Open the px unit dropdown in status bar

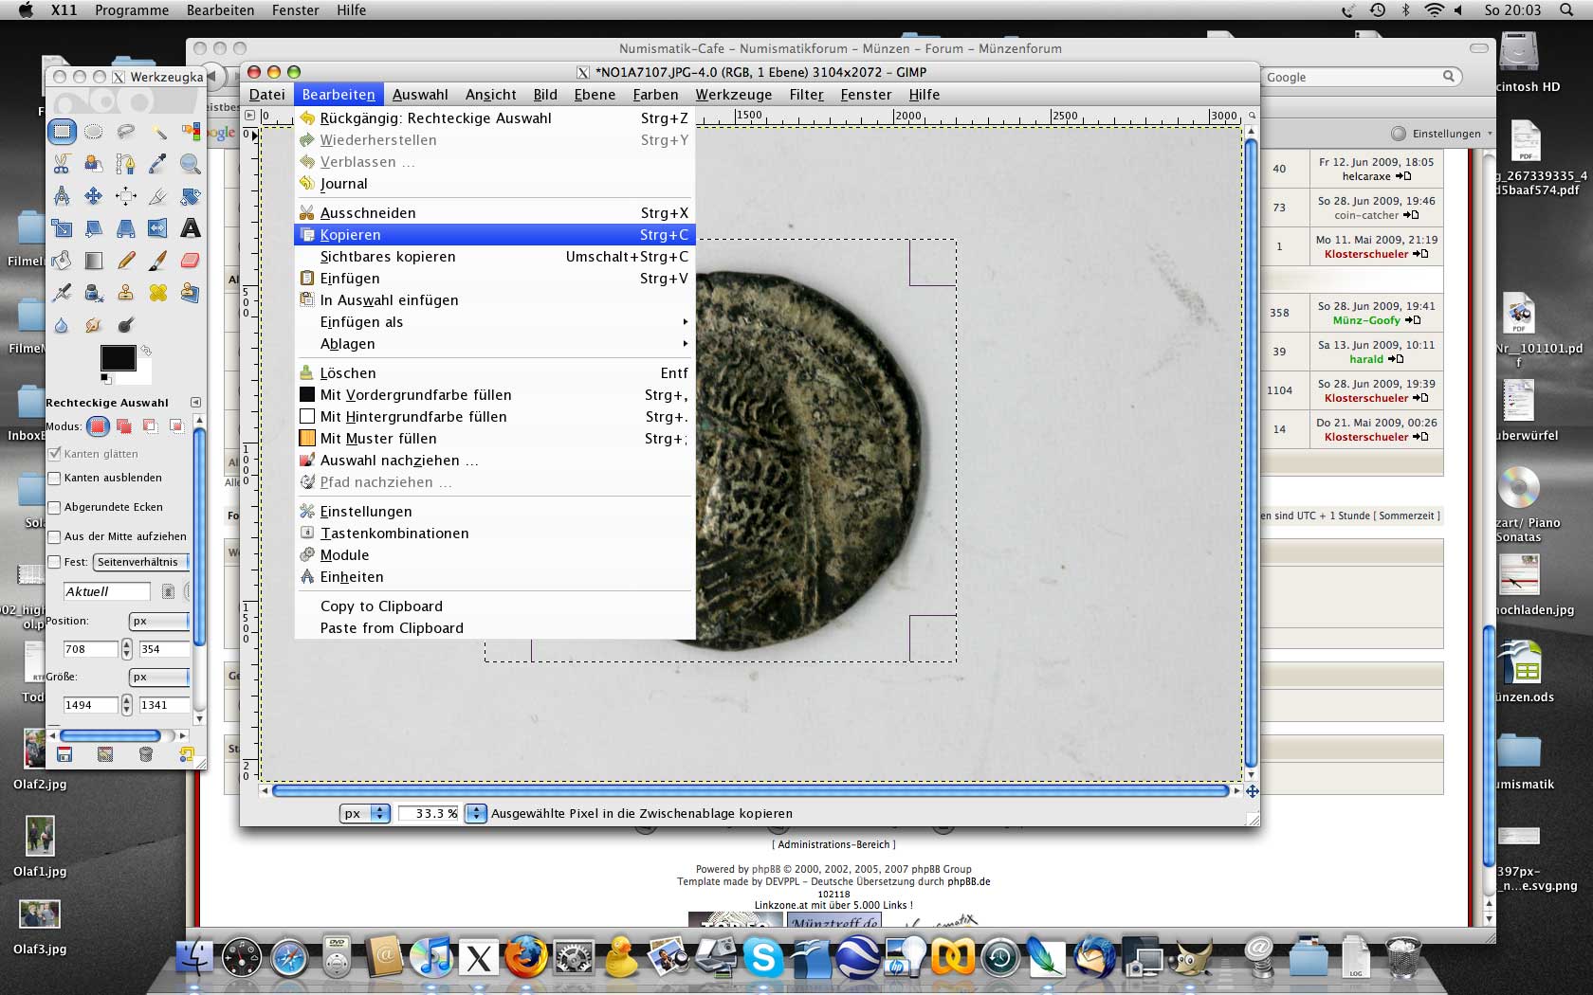click(x=365, y=813)
